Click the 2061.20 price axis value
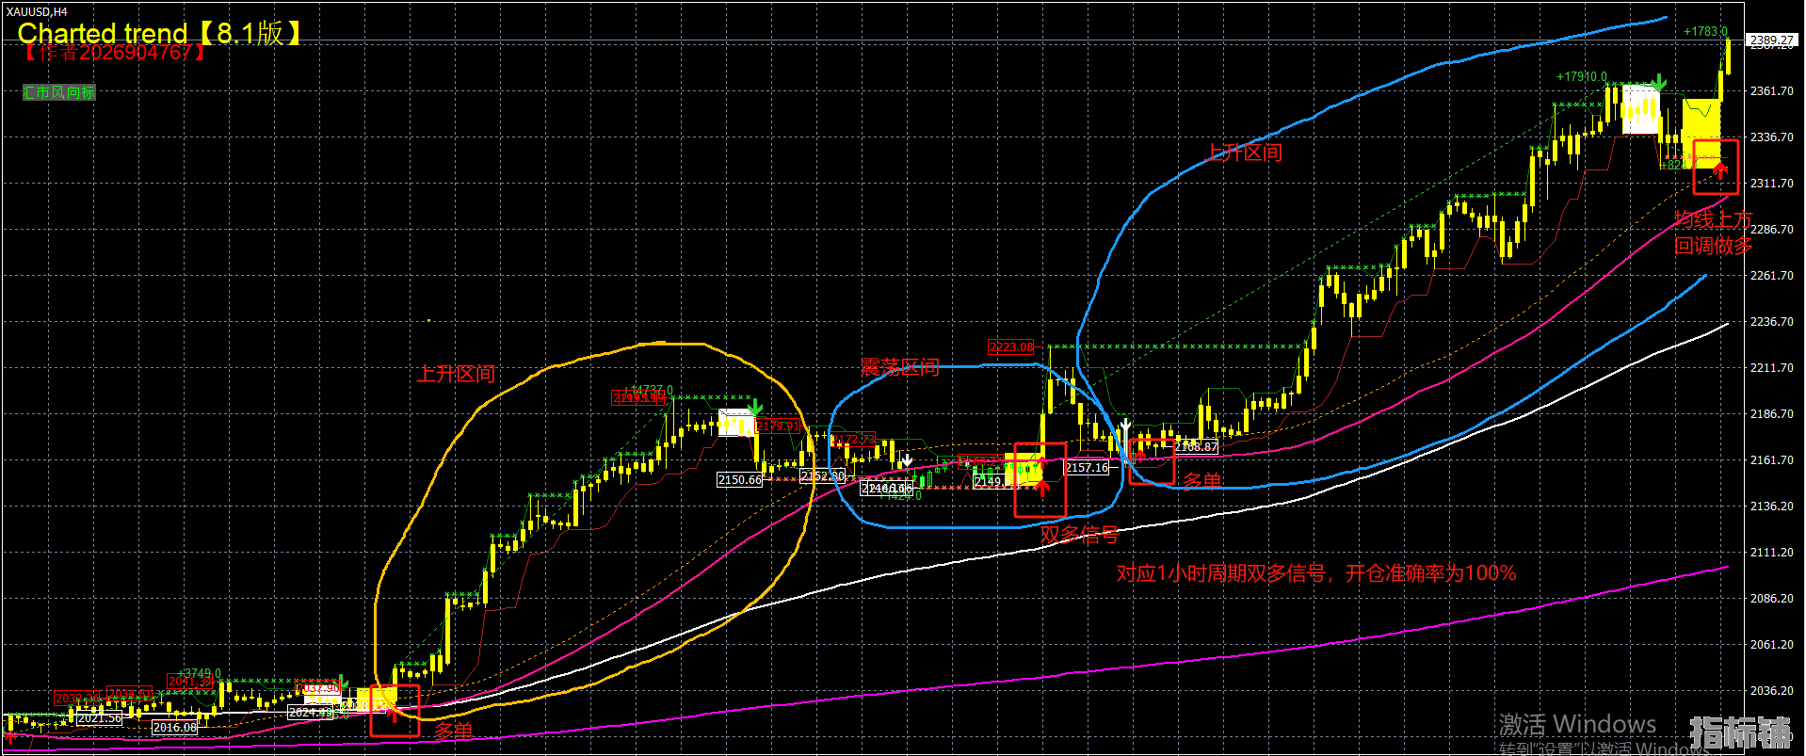 [x=1771, y=645]
